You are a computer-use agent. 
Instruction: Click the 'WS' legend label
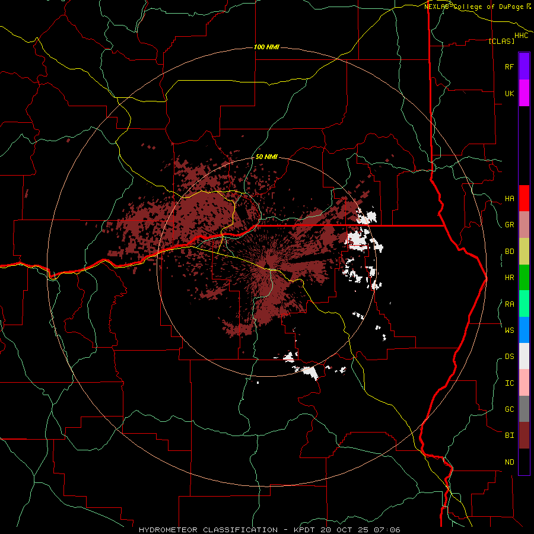click(509, 330)
